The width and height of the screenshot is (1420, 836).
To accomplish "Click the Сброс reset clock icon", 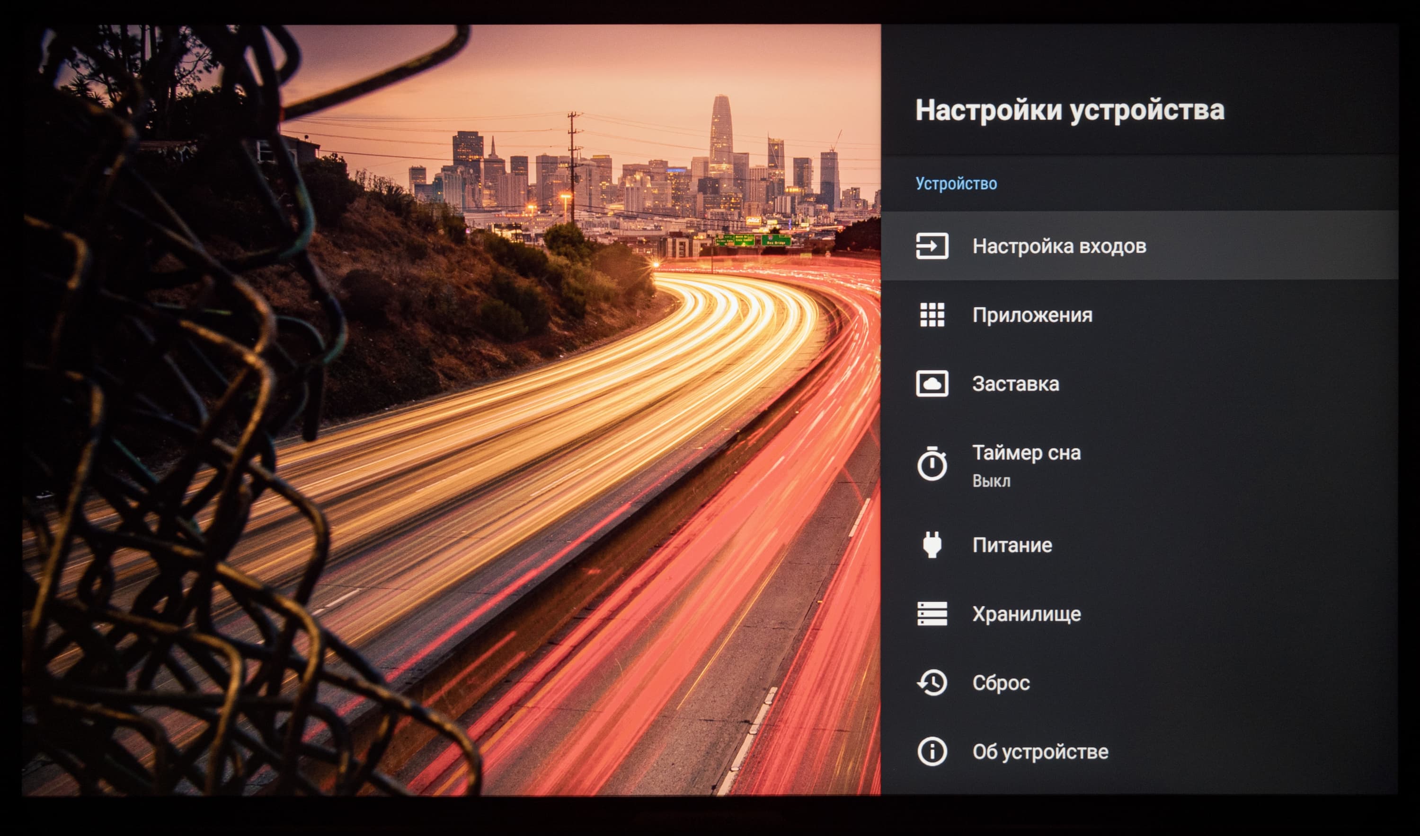I will [x=932, y=683].
